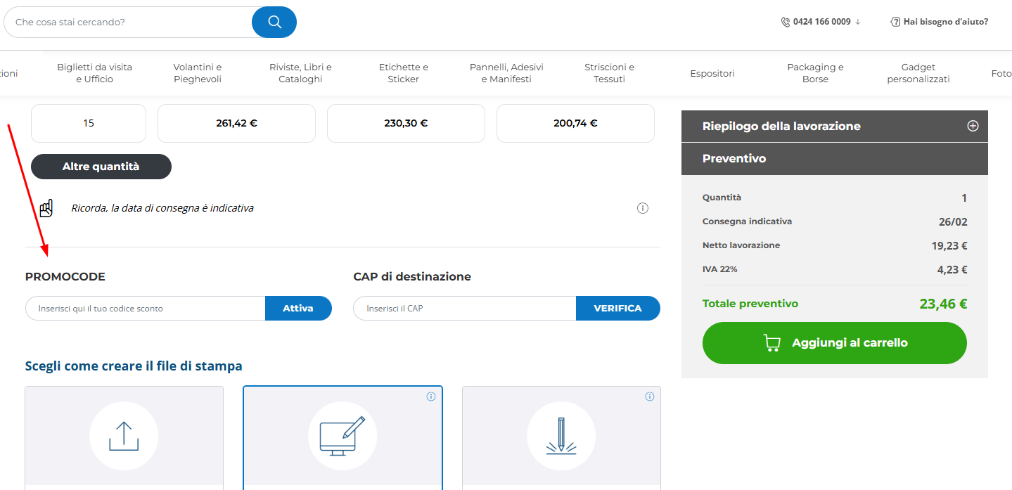Choose the 200,74 € price option
This screenshot has width=1012, height=490.
pyautogui.click(x=575, y=123)
